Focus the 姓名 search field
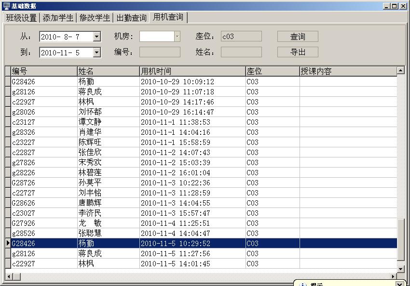 click(241, 52)
